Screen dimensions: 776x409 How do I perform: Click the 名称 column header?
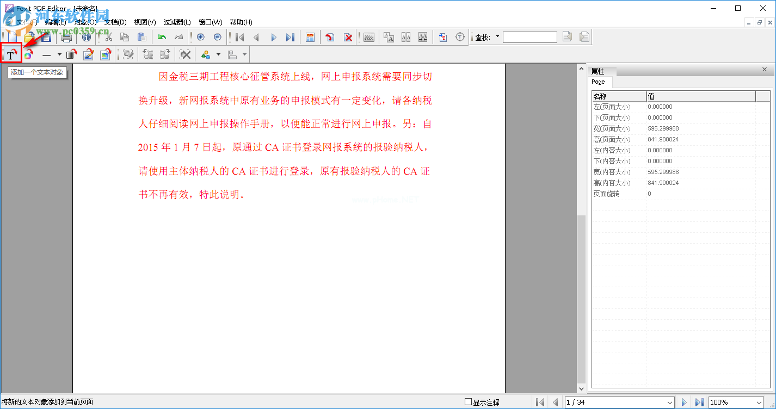tap(619, 96)
